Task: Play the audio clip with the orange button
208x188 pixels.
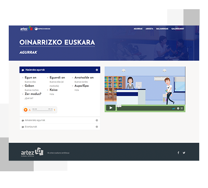Action: [25, 110]
